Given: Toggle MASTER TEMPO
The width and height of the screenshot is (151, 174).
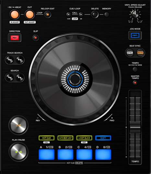Looking at the screenshot, I should tap(135, 82).
